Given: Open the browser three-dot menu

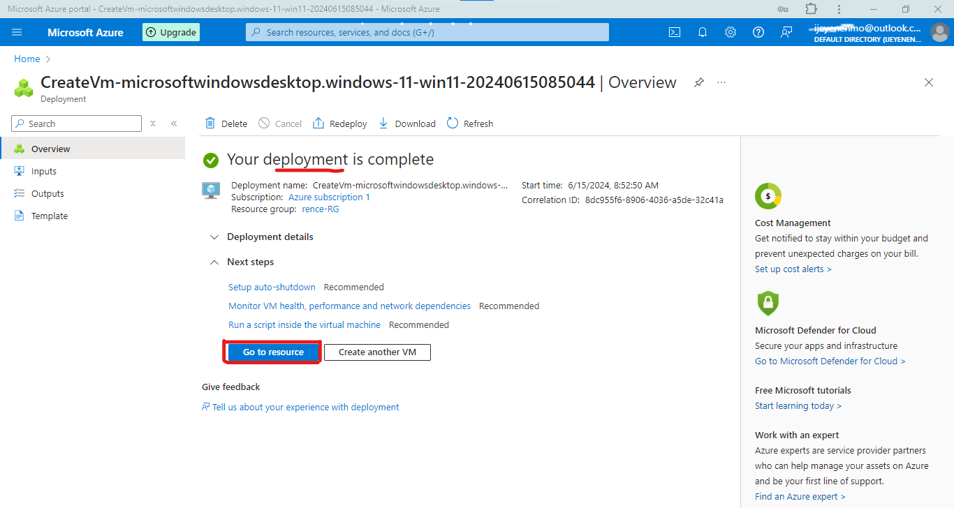Looking at the screenshot, I should coord(839,9).
